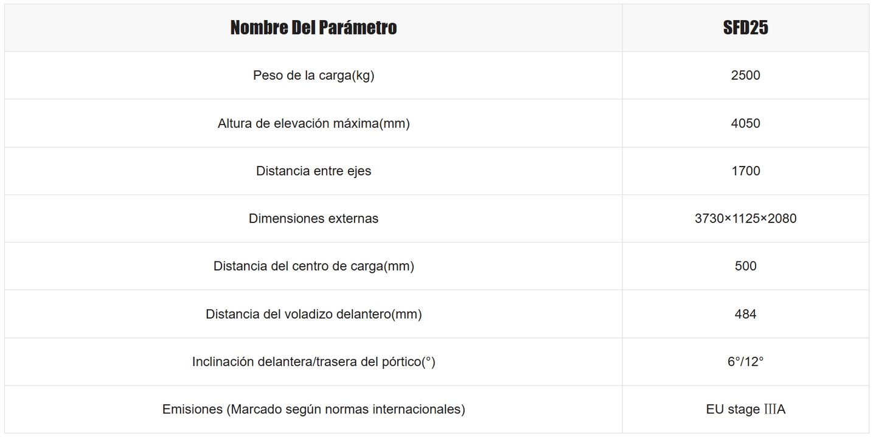Click the 'Nombre Del Parámetro' header cell
876x437 pixels.
click(x=313, y=28)
